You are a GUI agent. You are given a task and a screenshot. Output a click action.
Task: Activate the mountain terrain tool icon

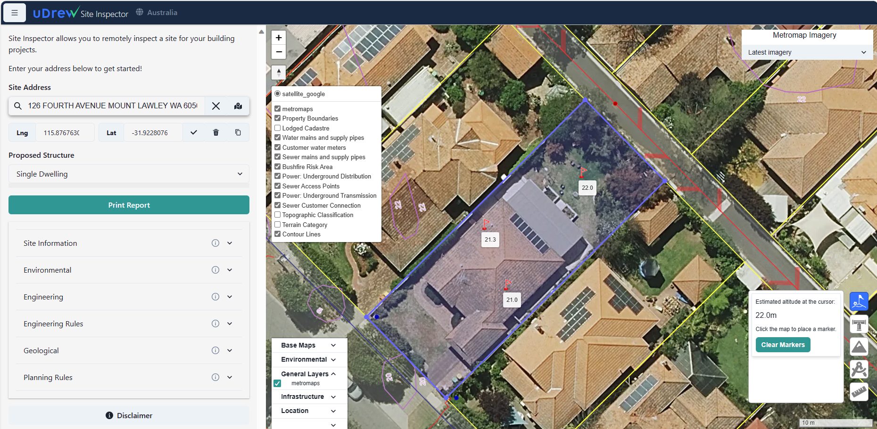859,347
